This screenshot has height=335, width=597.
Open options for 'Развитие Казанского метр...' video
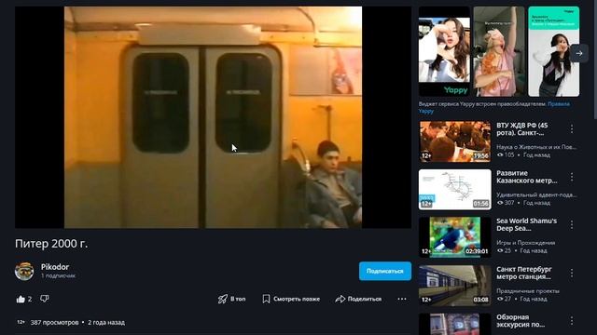pos(572,177)
